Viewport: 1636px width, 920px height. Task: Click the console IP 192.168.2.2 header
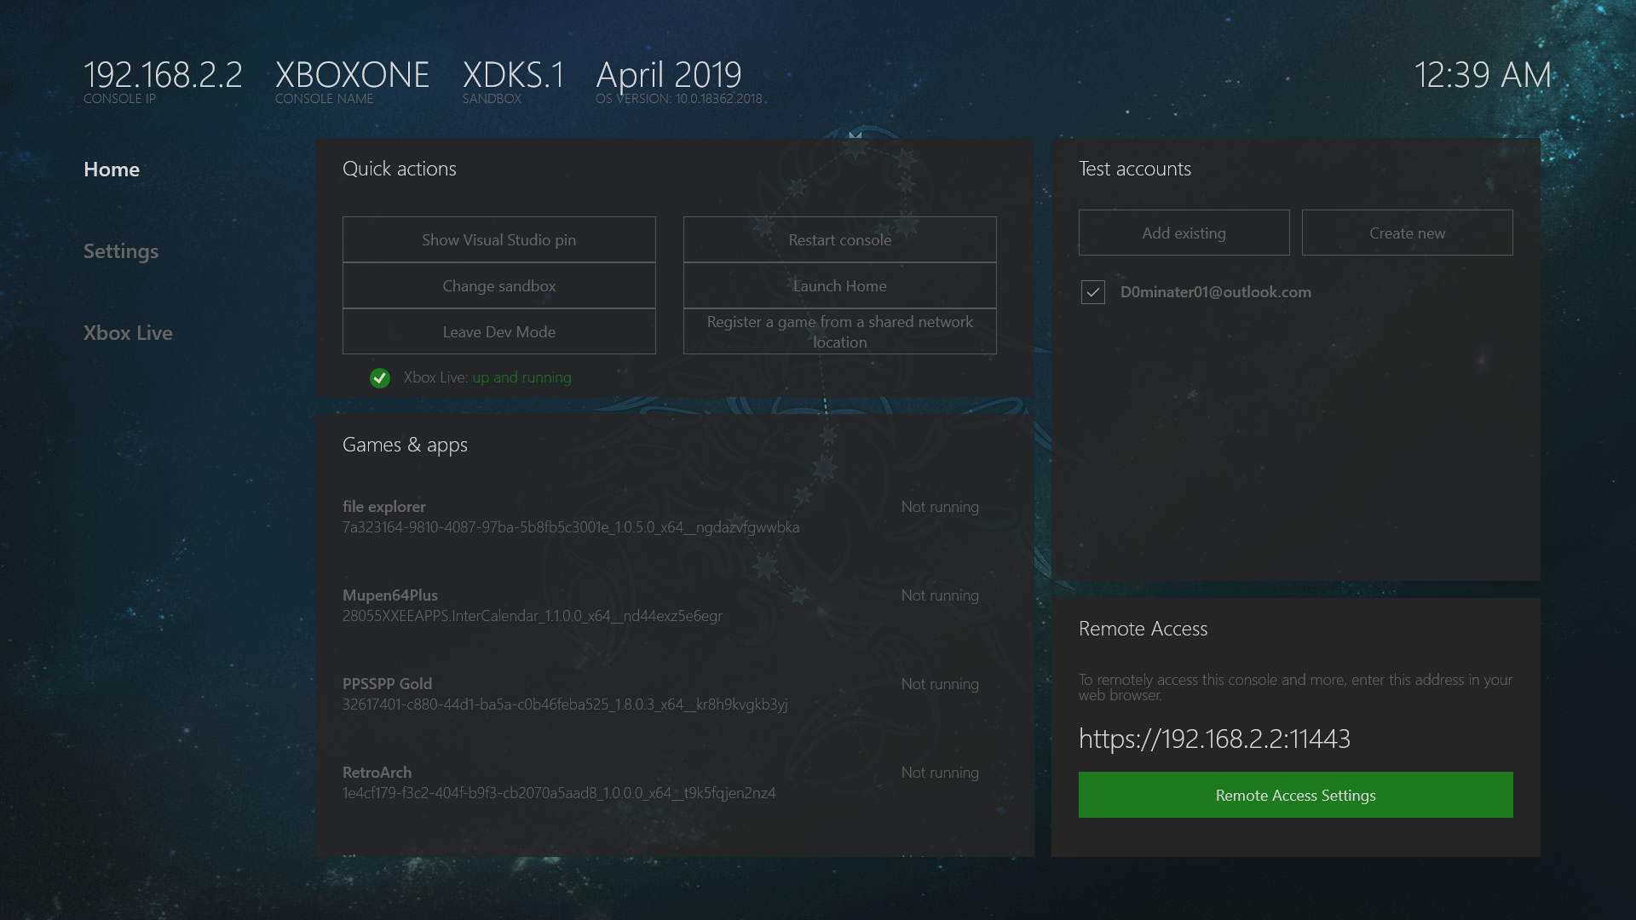163,75
